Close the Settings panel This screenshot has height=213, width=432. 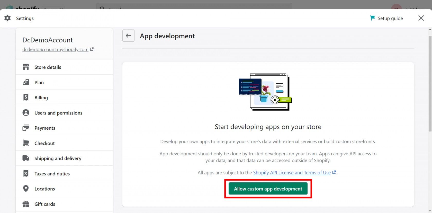click(x=421, y=18)
